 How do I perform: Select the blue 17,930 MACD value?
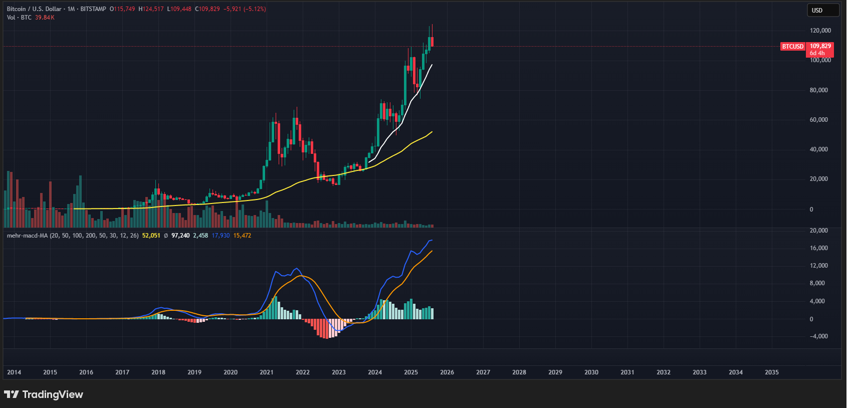coord(221,236)
